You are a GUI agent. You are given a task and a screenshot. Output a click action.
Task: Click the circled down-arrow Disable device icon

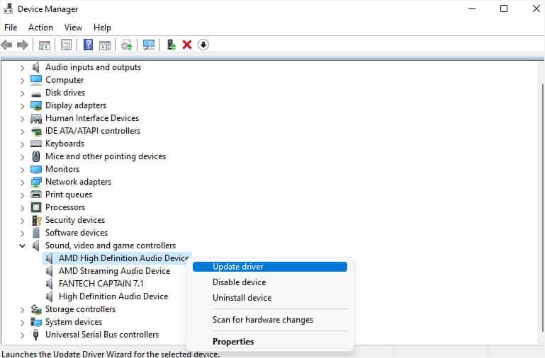[203, 45]
